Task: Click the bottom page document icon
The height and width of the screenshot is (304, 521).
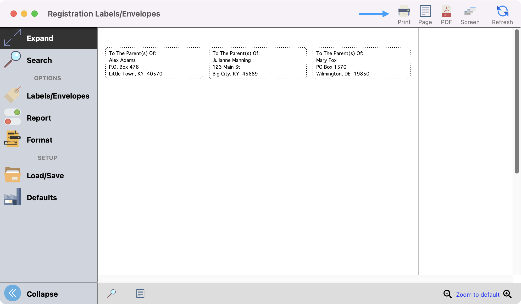Action: [x=140, y=293]
